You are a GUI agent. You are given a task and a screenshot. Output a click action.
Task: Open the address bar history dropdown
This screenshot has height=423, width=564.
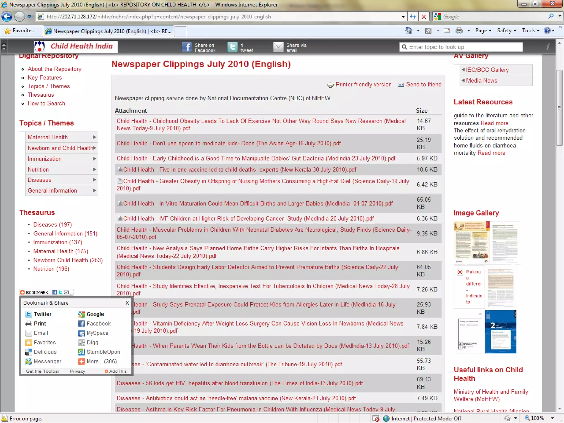tap(403, 17)
